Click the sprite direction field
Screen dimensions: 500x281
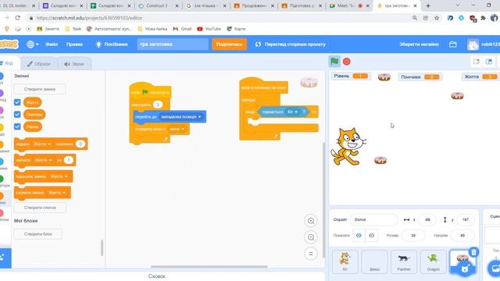tap(462, 236)
